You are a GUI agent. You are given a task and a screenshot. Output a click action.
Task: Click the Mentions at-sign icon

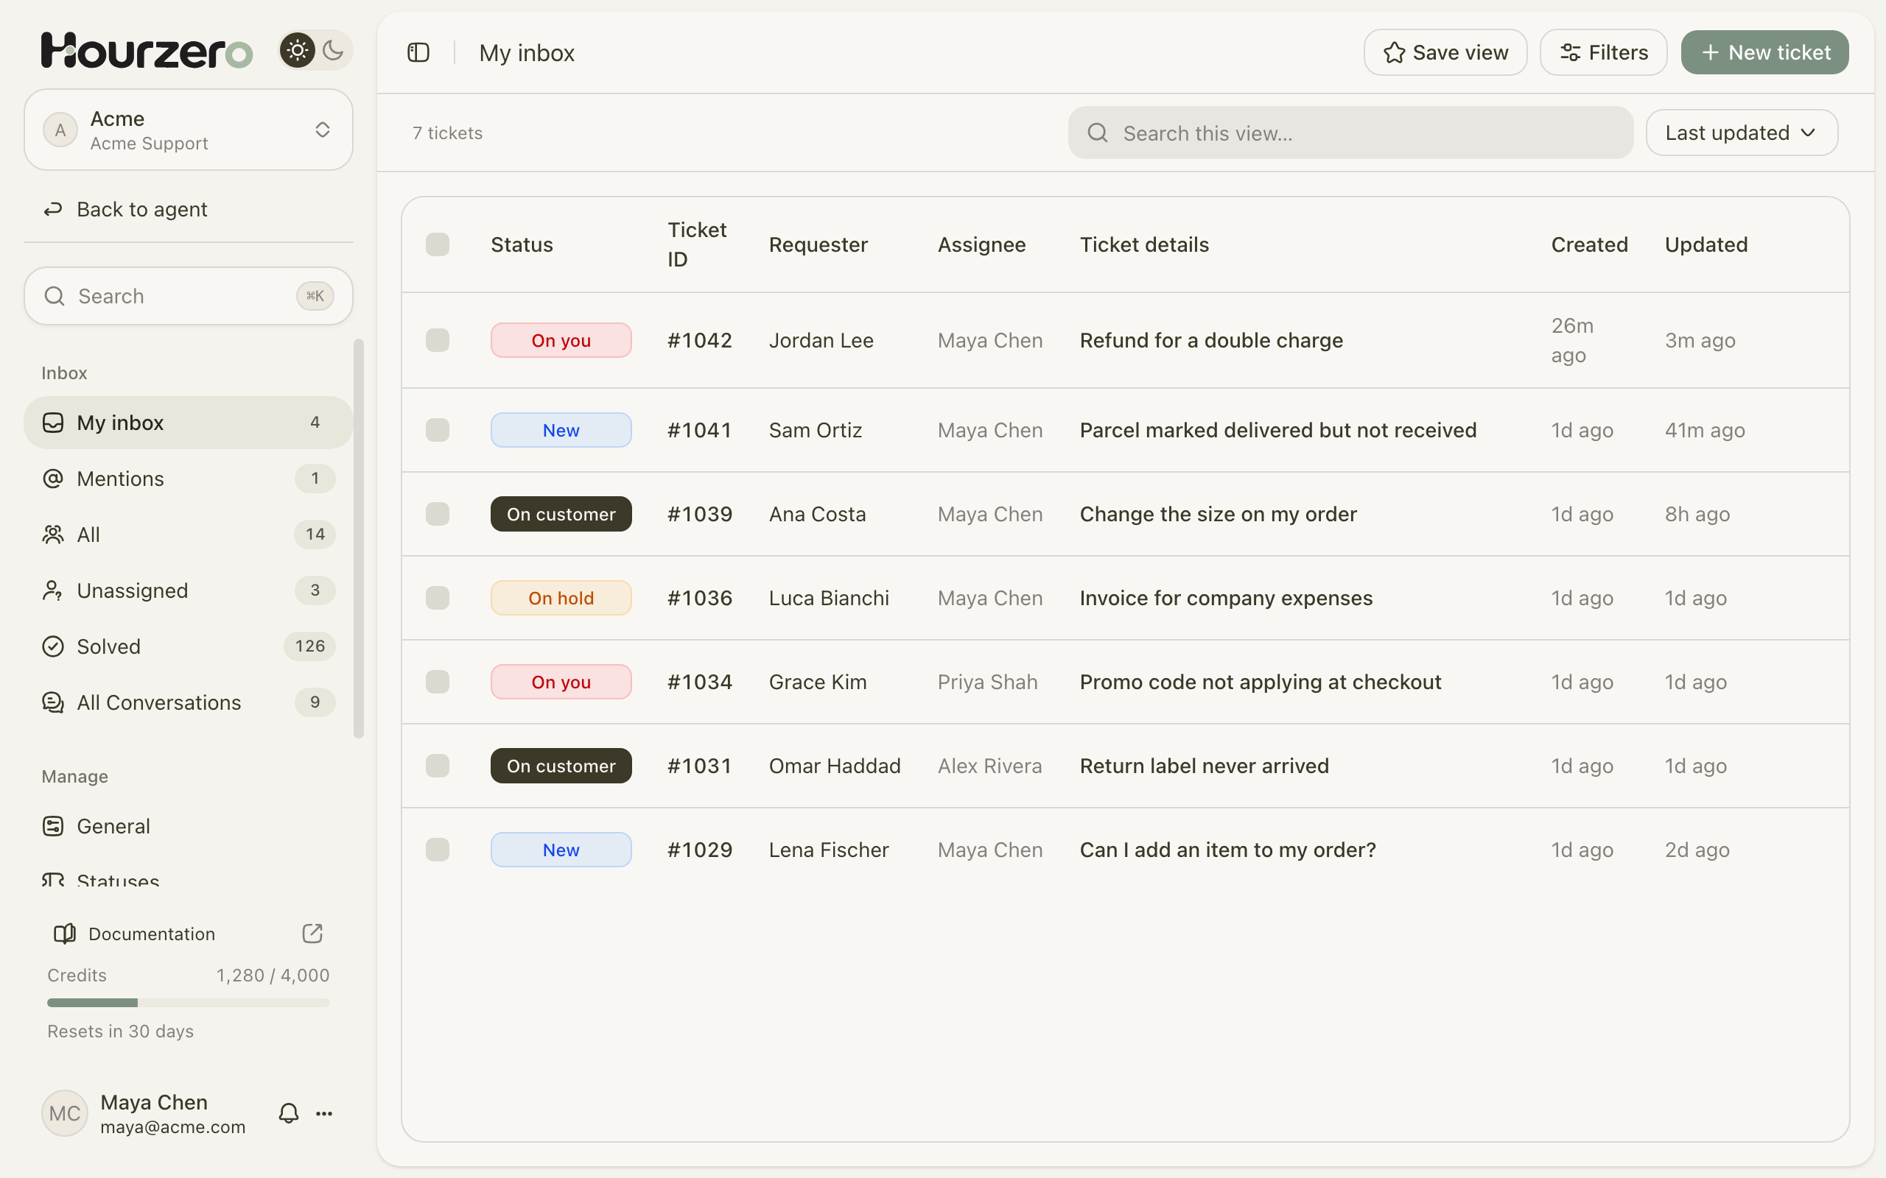click(x=53, y=479)
